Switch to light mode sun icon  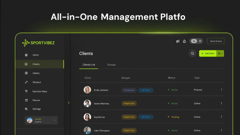[x=200, y=41]
